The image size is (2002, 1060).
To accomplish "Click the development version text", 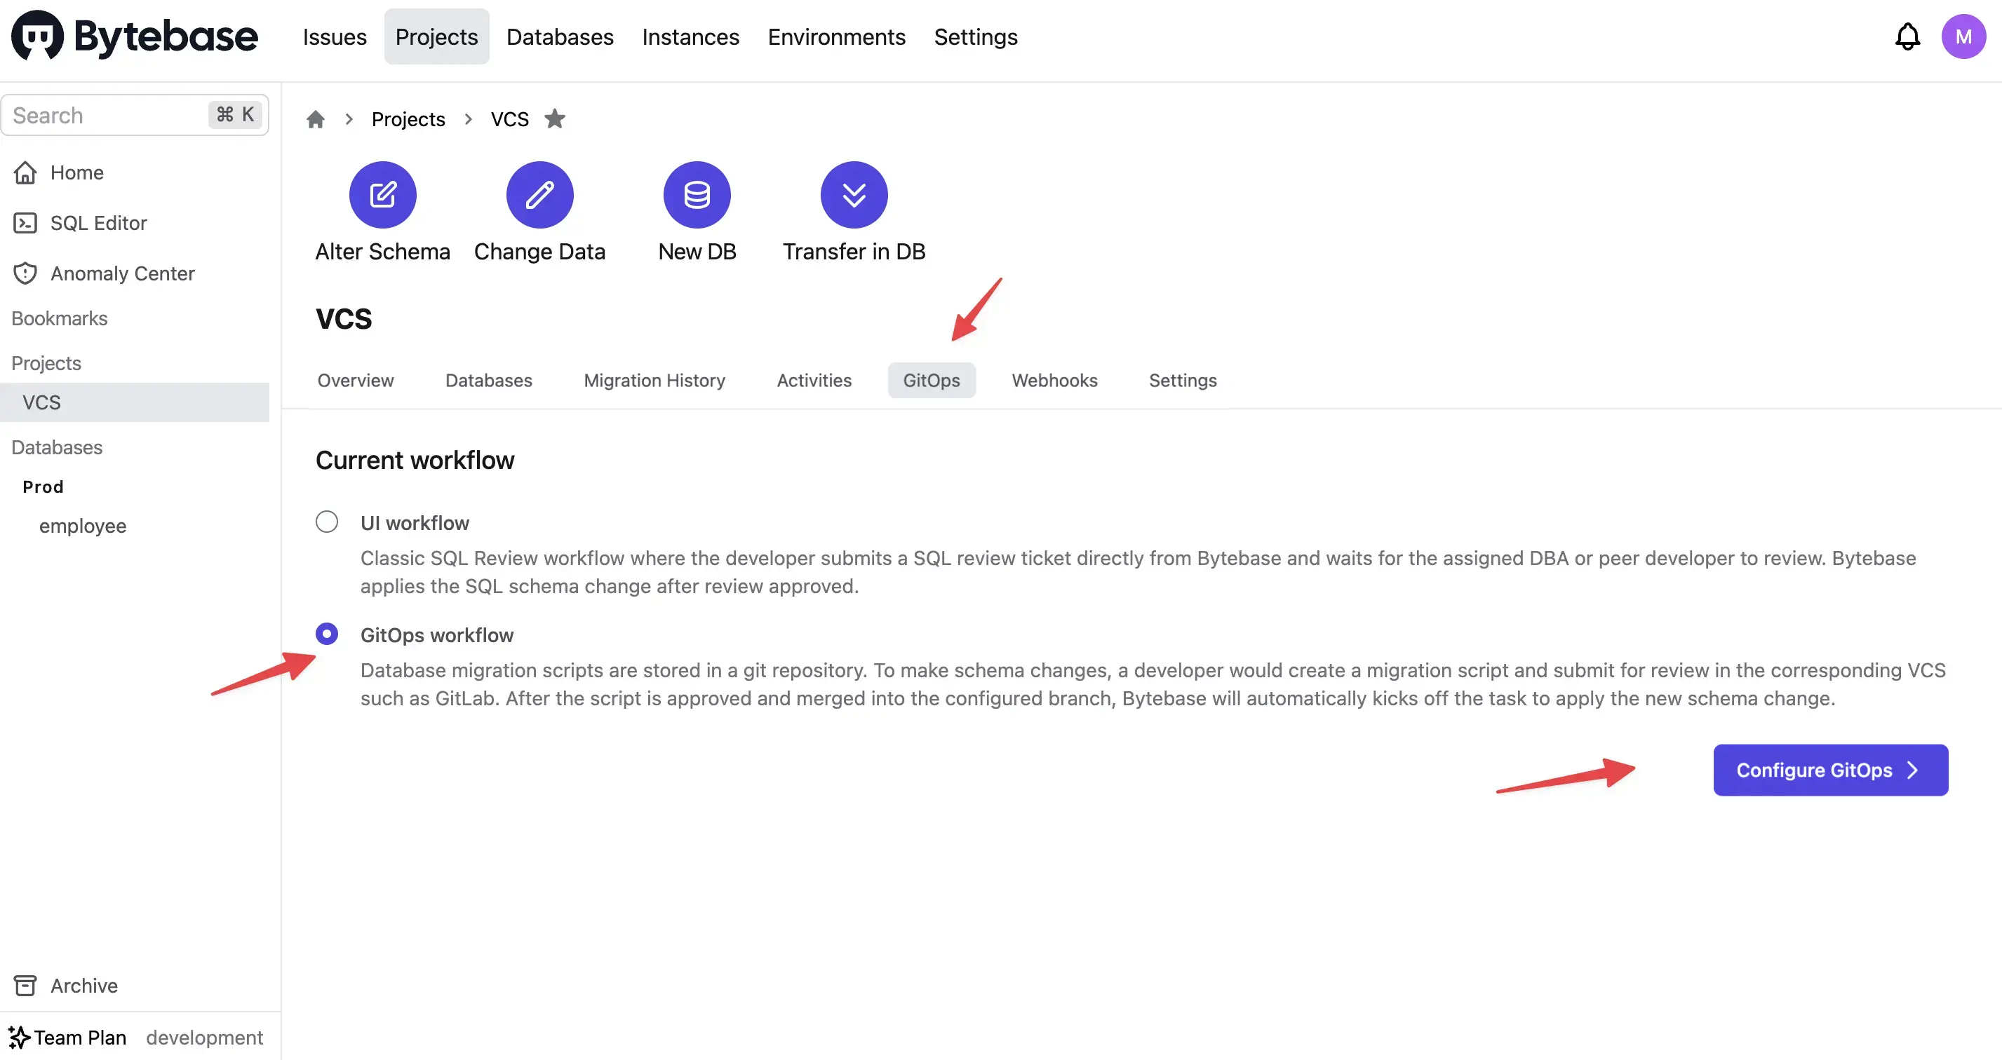I will [204, 1038].
